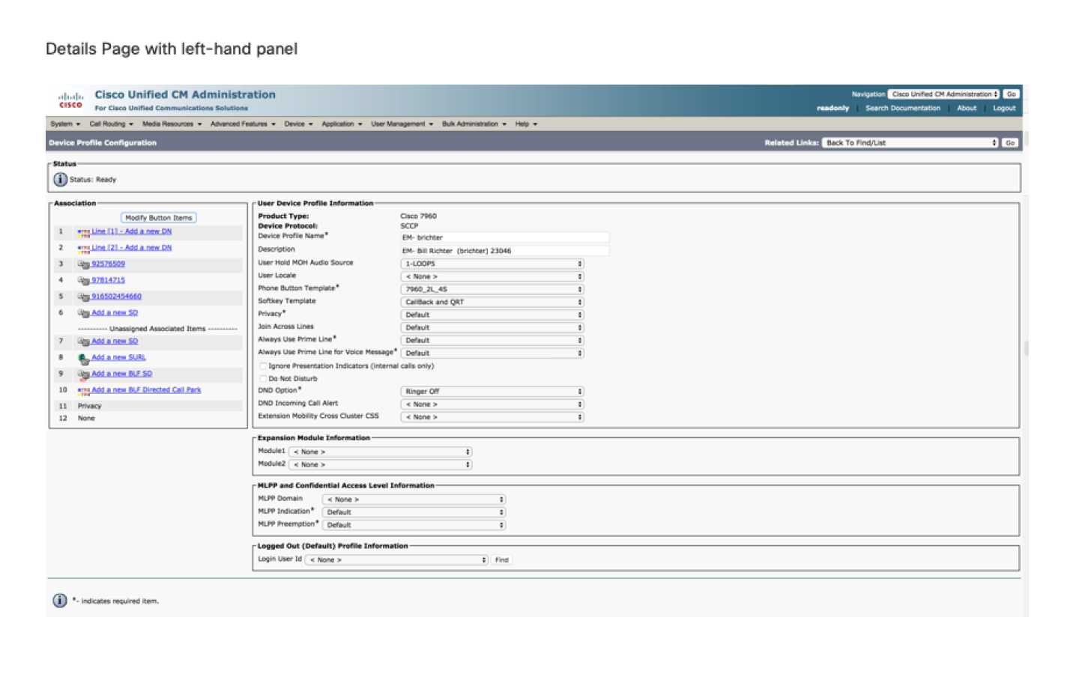This screenshot has height=674, width=1079.
Task: Click Go button next to Navigation
Action: [x=1012, y=94]
